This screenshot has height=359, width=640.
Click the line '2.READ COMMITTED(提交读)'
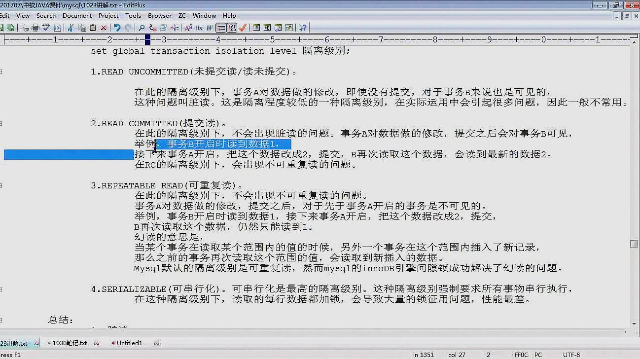[159, 123]
